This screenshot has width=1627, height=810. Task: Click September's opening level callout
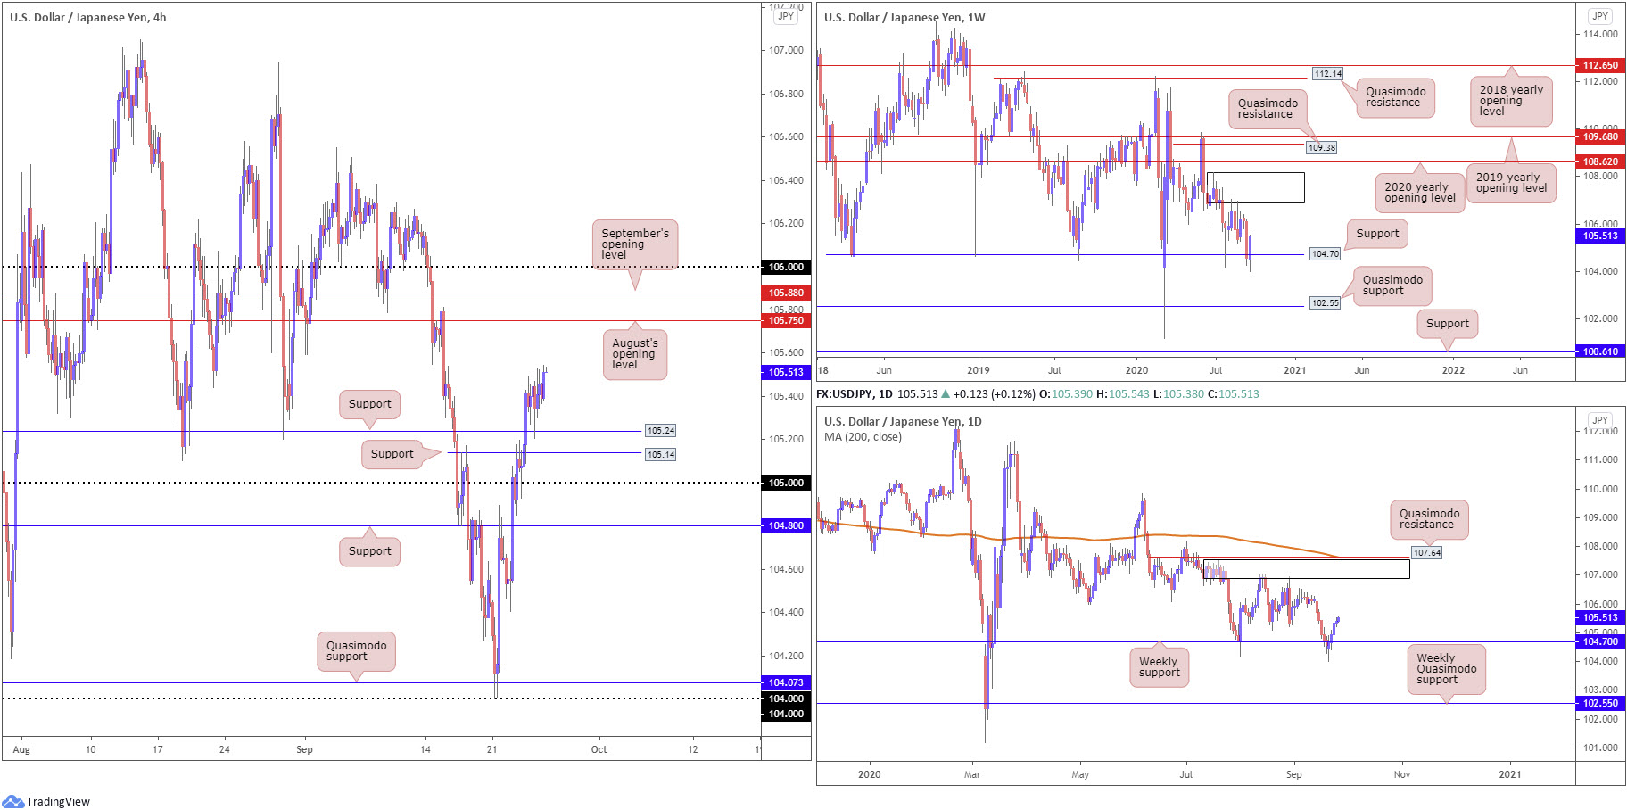point(634,244)
